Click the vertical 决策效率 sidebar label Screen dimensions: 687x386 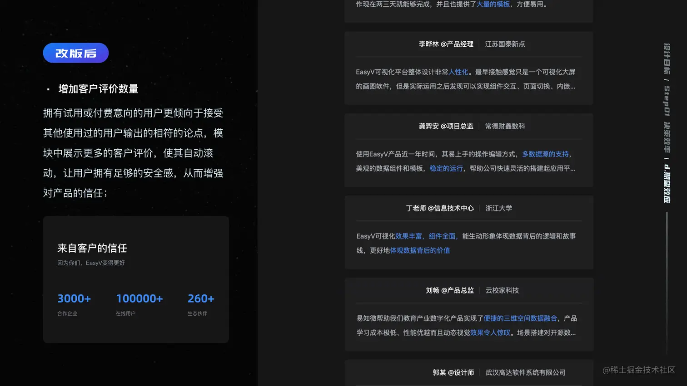pyautogui.click(x=667, y=137)
